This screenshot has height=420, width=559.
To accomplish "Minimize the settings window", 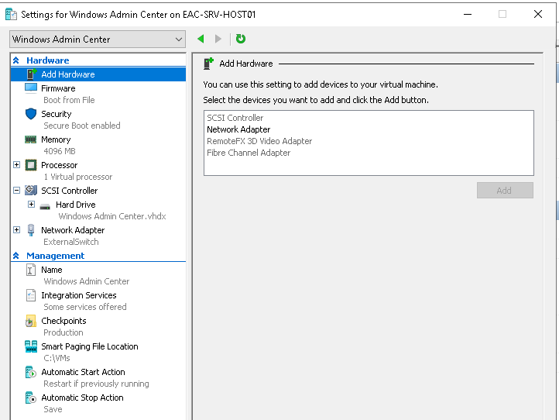I will [x=468, y=14].
